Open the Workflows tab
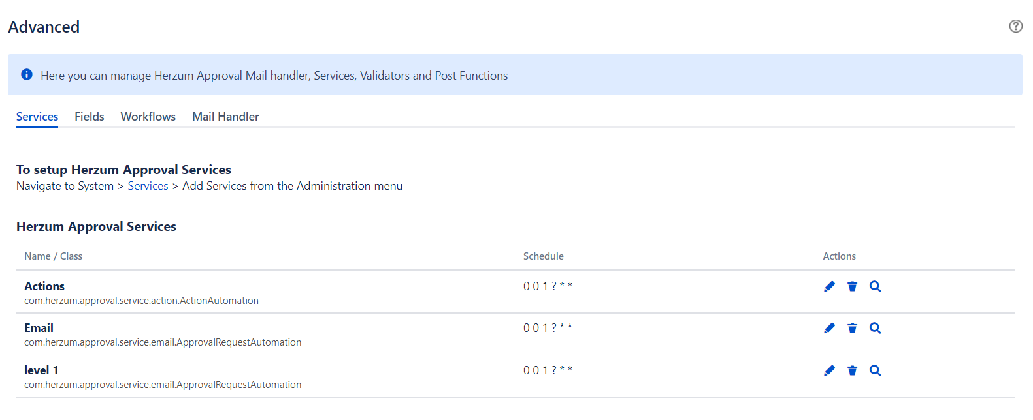The height and width of the screenshot is (420, 1033). pyautogui.click(x=148, y=117)
